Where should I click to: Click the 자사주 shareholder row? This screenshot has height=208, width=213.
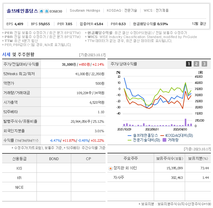tap(159, 178)
